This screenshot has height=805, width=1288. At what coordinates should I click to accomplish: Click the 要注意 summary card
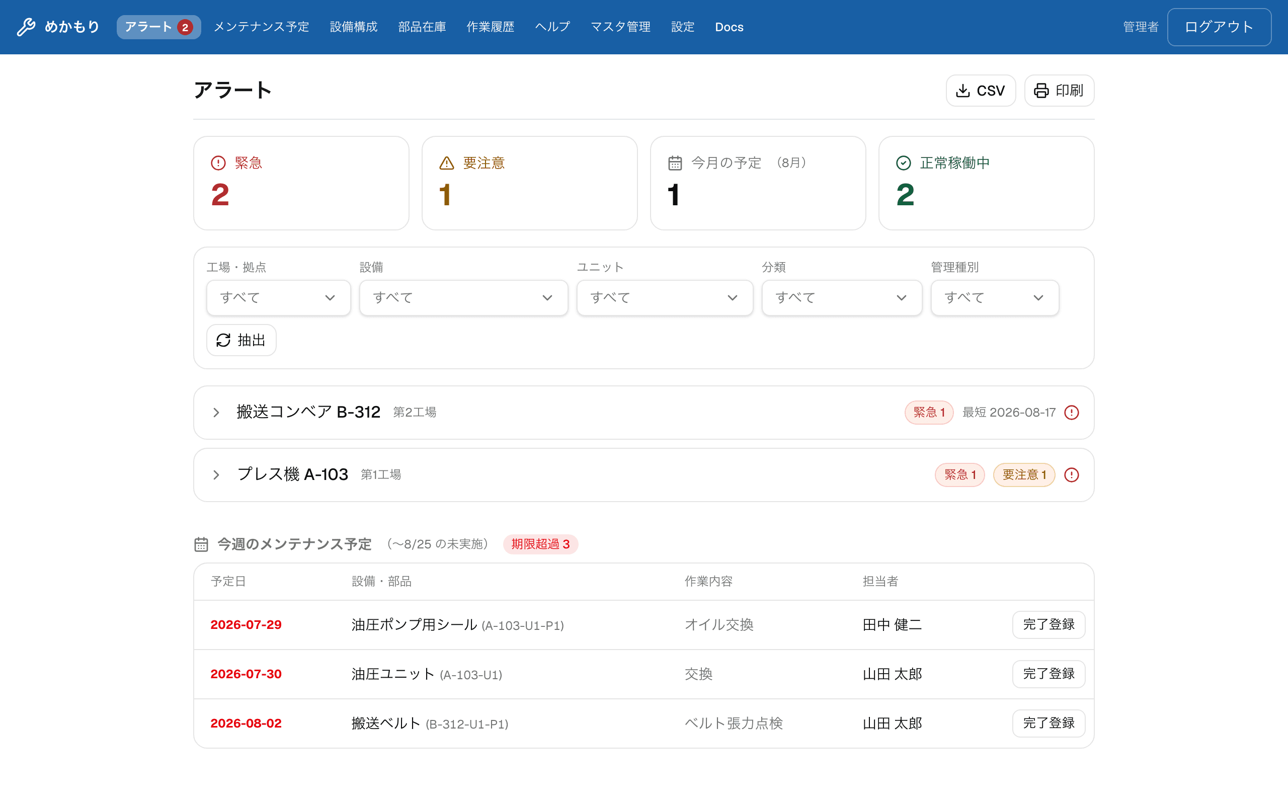(x=530, y=183)
